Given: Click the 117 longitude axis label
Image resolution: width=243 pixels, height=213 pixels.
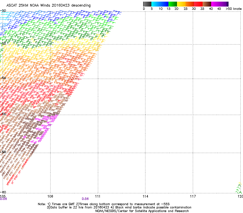Looking at the screenshot, I should tap(193, 196).
